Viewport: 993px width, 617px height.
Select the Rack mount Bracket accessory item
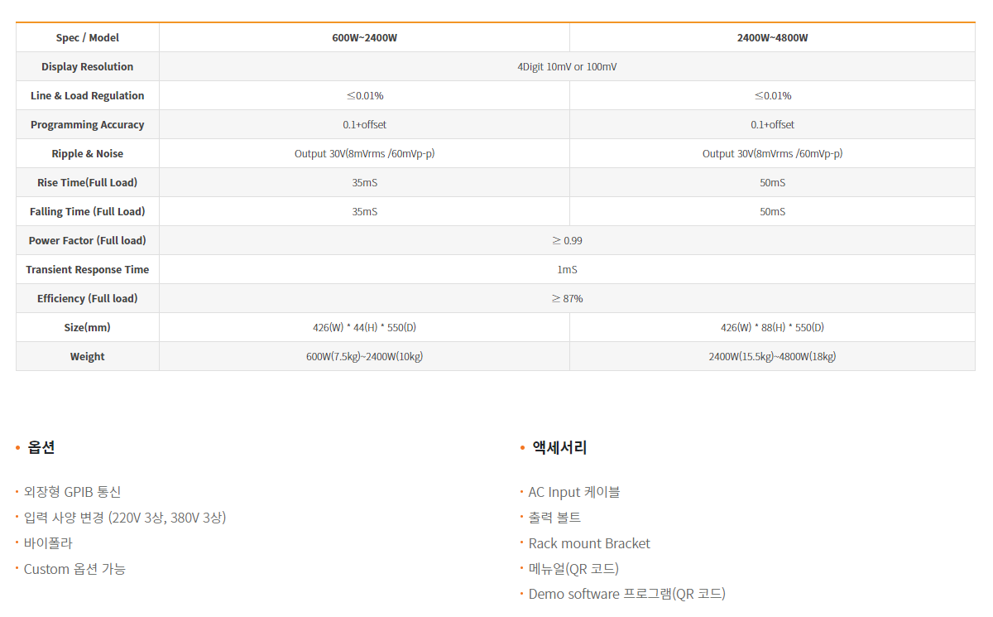(589, 543)
